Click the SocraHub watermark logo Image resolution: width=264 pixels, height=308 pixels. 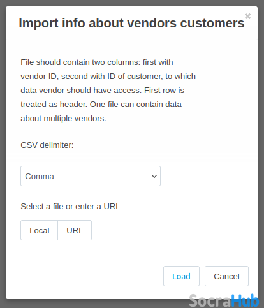(x=224, y=300)
